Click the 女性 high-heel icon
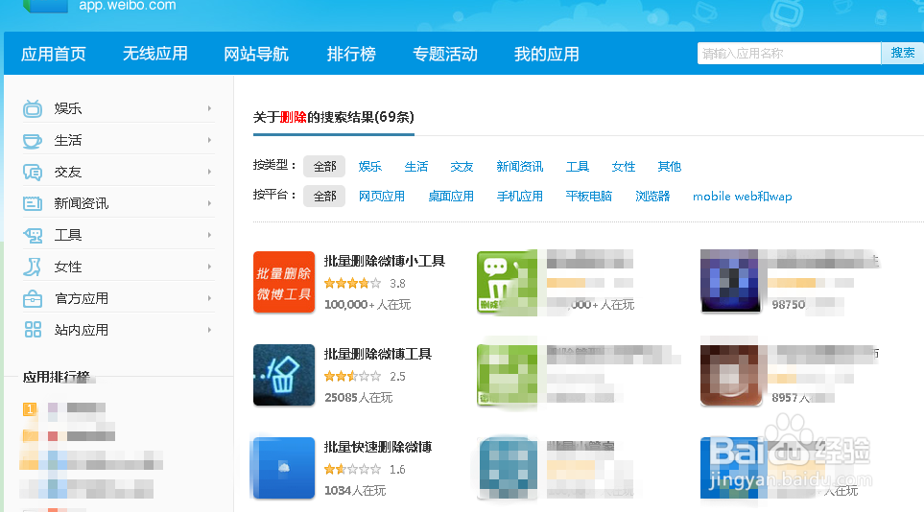Image resolution: width=924 pixels, height=512 pixels. coord(33,267)
